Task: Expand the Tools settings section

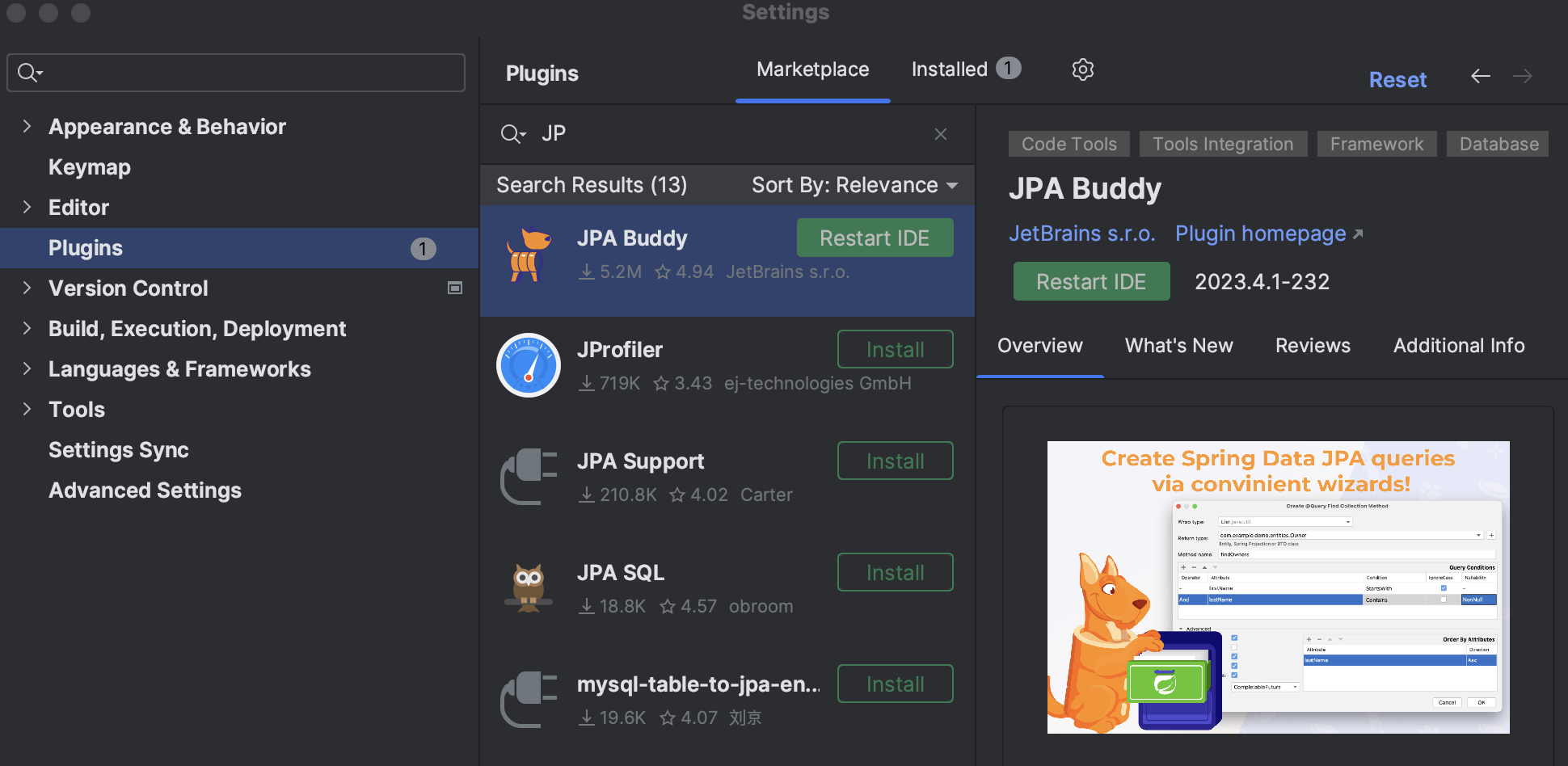Action: tap(27, 409)
